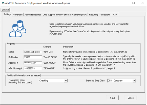Switch to the Settings tab
Viewport: 147px width, 105px height.
click(7, 14)
